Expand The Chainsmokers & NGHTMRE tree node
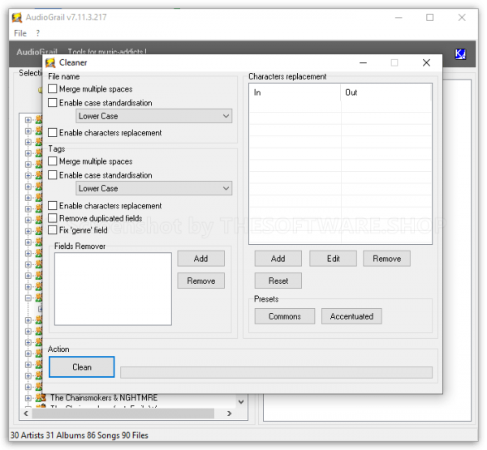This screenshot has height=450, width=487. tap(28, 397)
